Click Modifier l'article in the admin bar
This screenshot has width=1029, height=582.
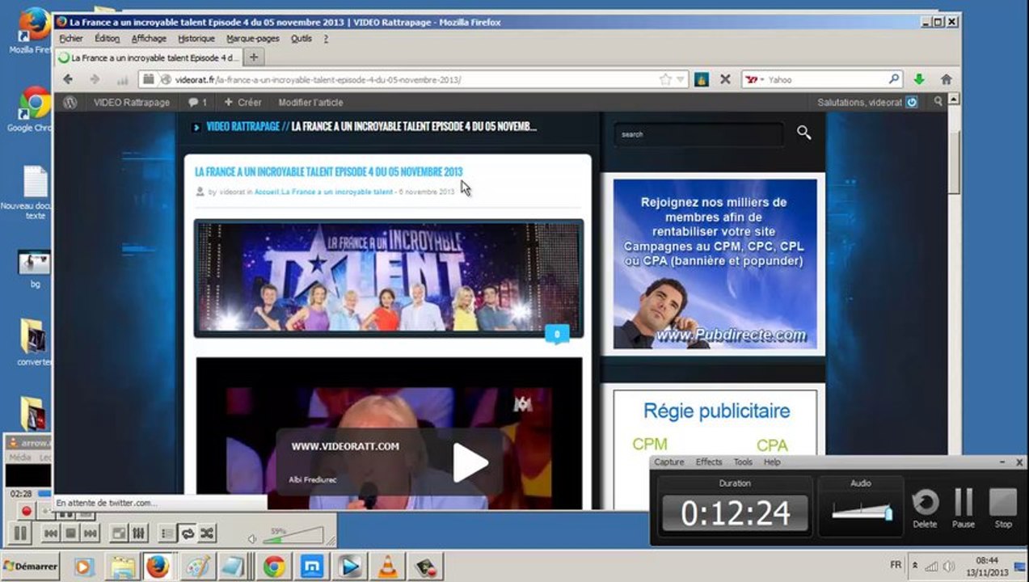[x=310, y=103]
